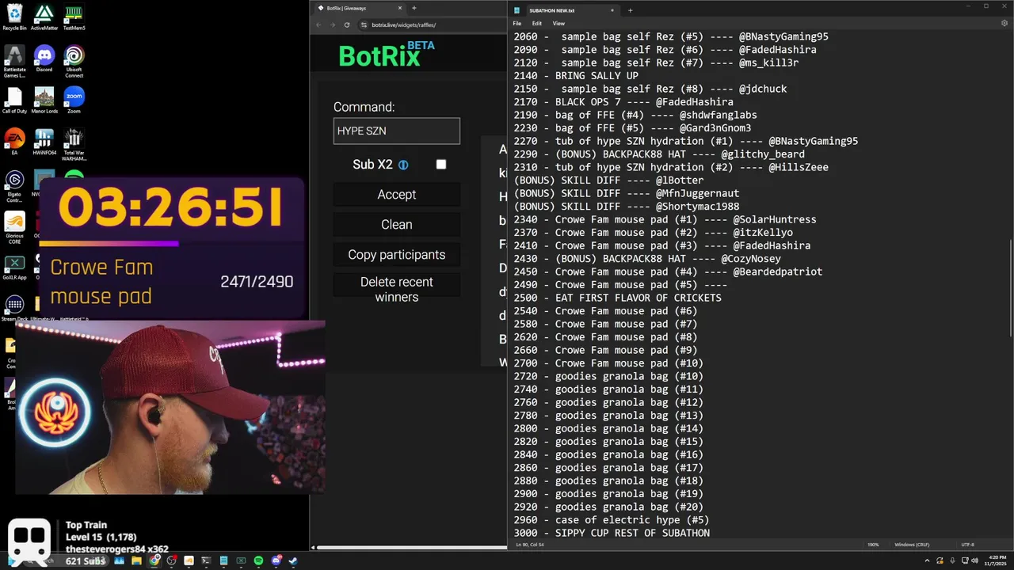Click Ln 90, Col 54 status entry
The height and width of the screenshot is (570, 1014).
529,545
